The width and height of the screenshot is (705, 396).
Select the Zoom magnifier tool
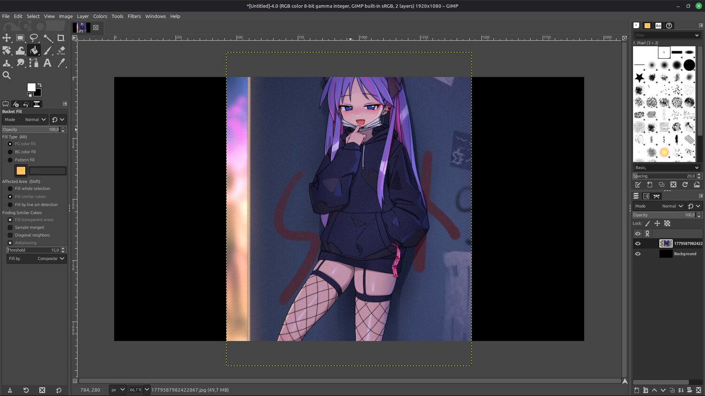click(7, 75)
